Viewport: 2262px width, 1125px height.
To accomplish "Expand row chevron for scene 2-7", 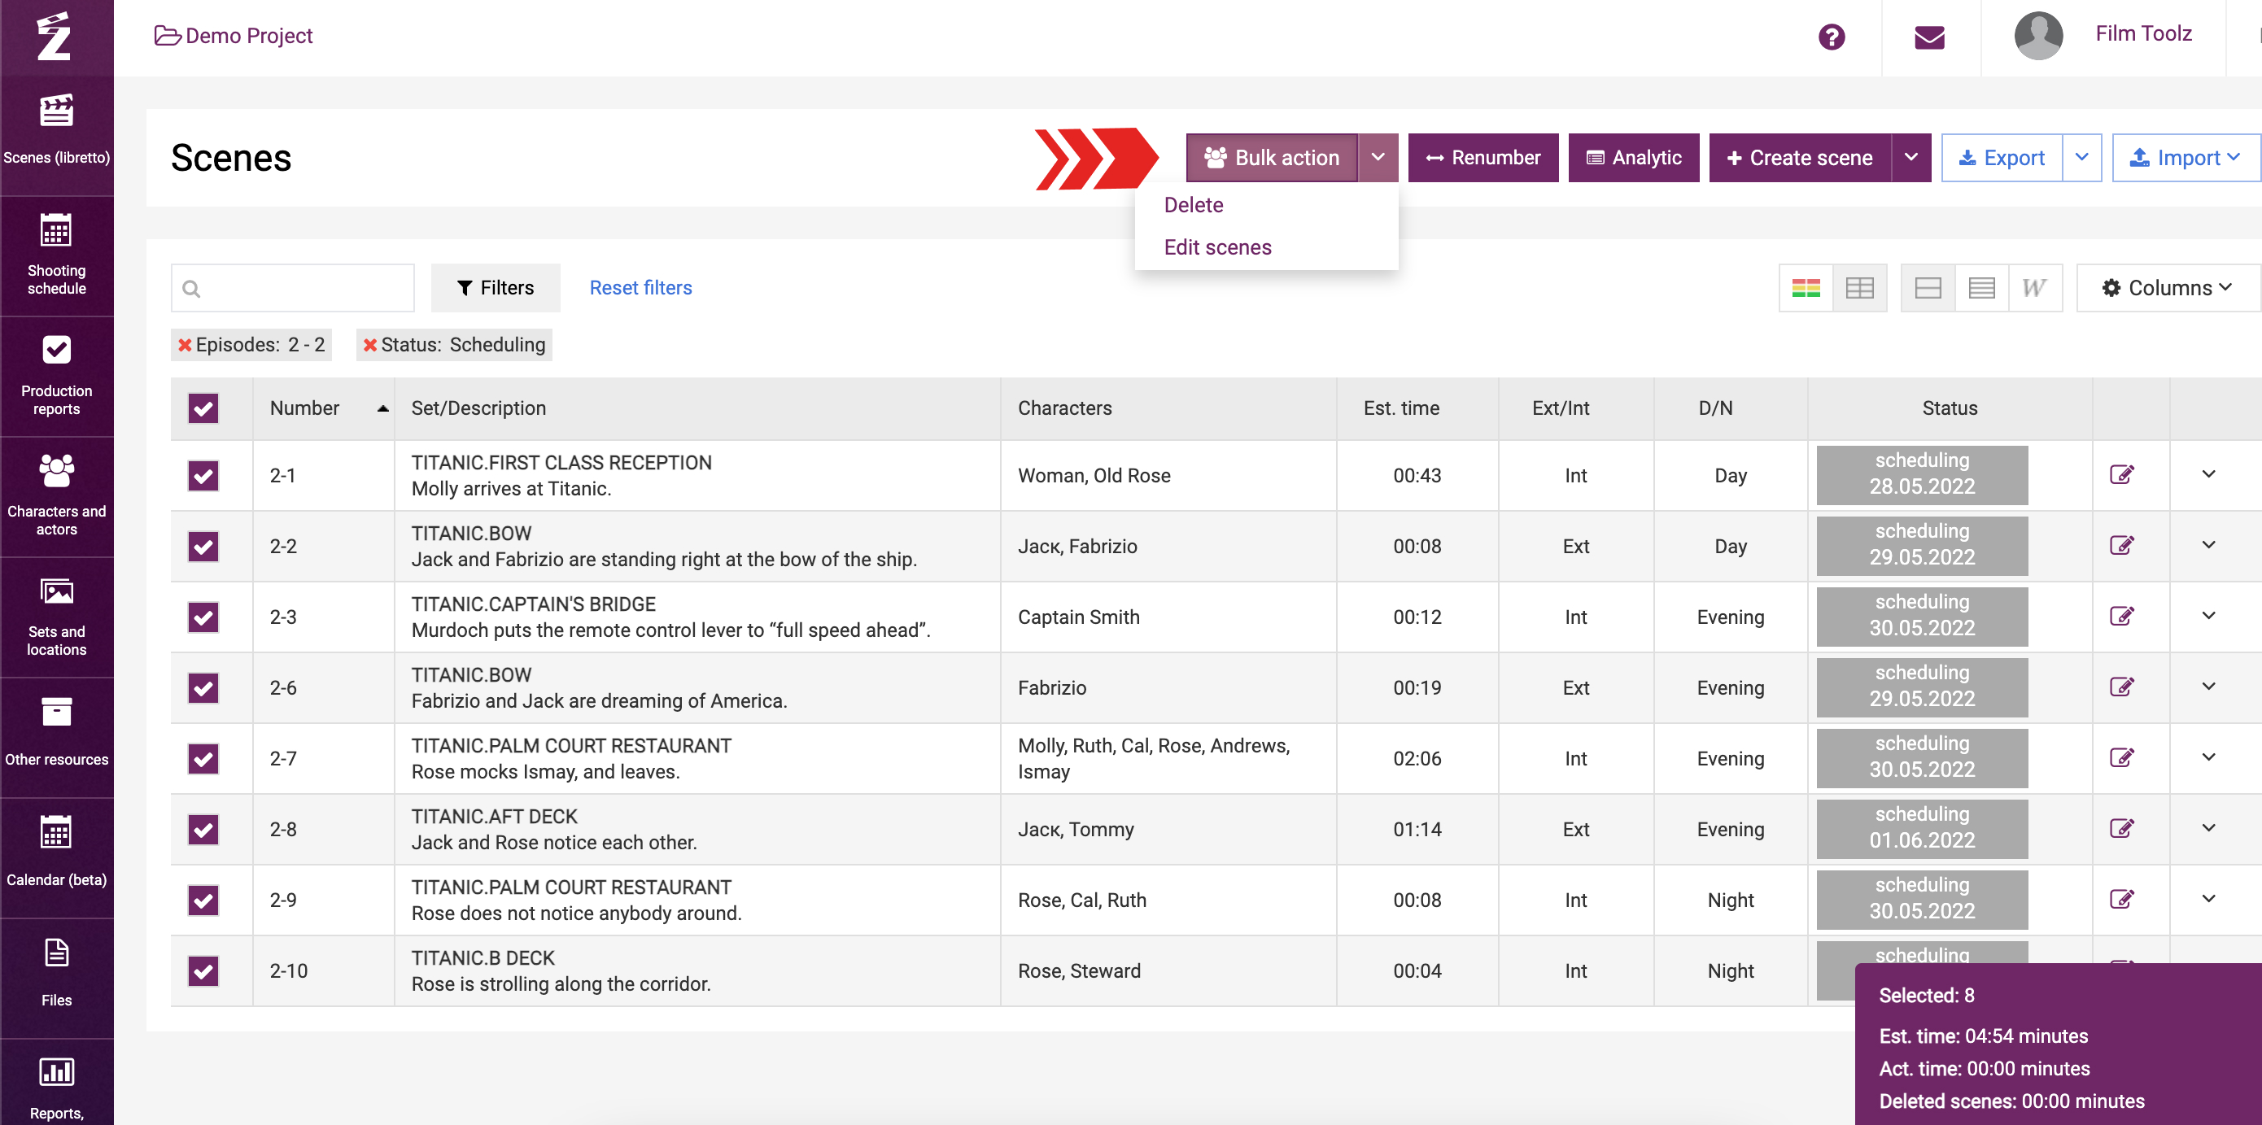I will [x=2208, y=757].
